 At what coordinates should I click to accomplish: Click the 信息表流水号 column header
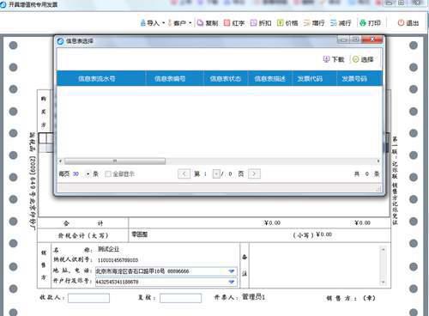click(101, 78)
